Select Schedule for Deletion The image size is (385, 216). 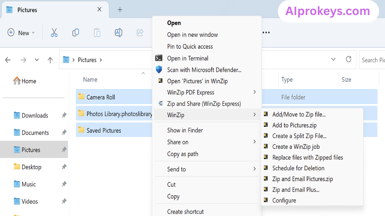(x=298, y=168)
